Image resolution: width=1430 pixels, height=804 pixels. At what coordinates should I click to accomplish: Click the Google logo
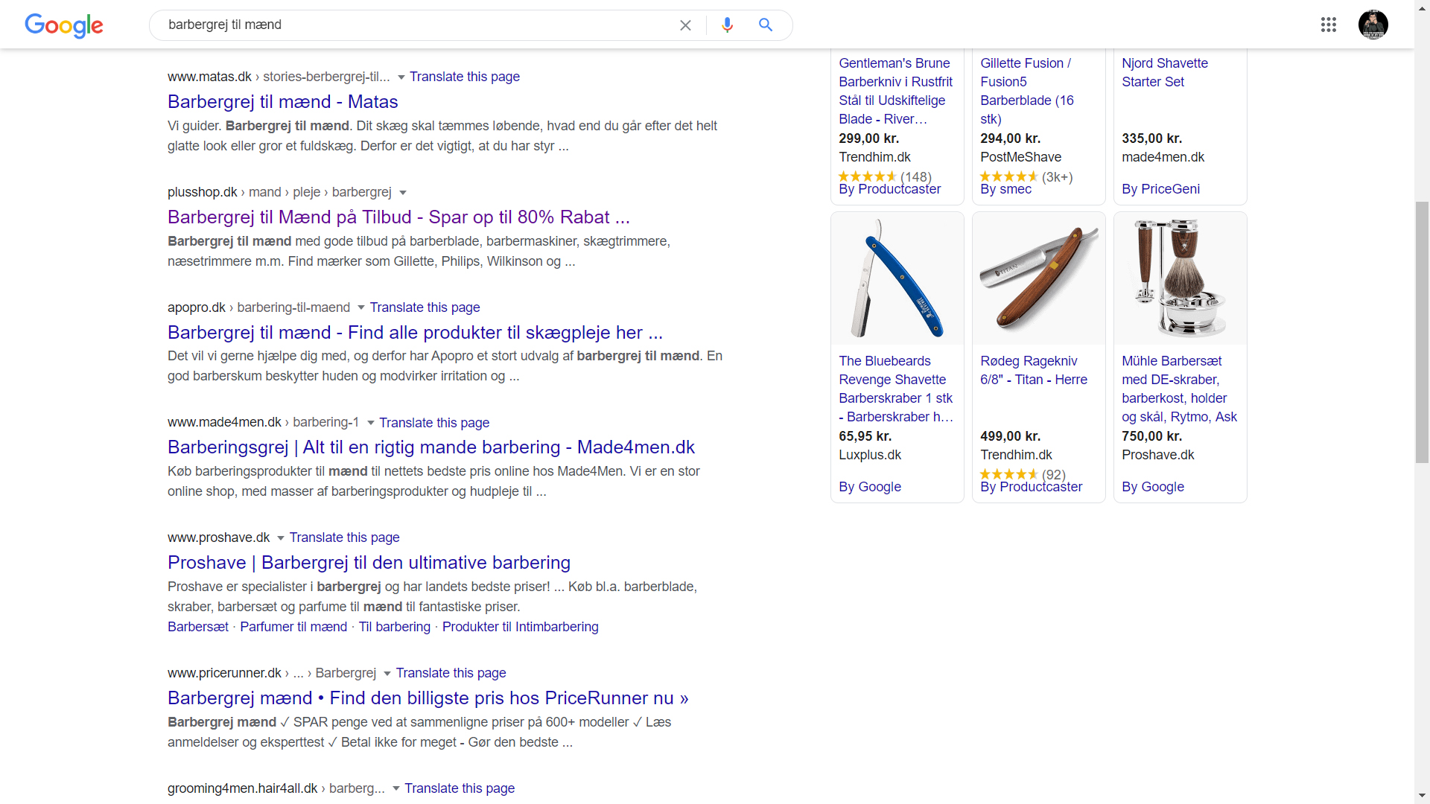coord(64,25)
